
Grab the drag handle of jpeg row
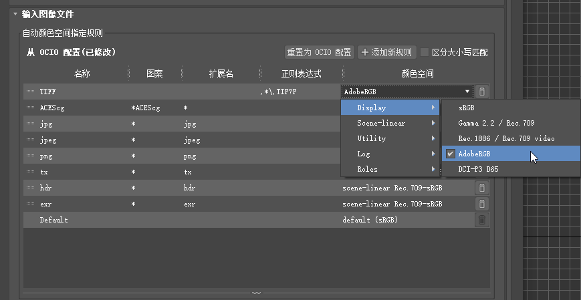[x=31, y=140]
